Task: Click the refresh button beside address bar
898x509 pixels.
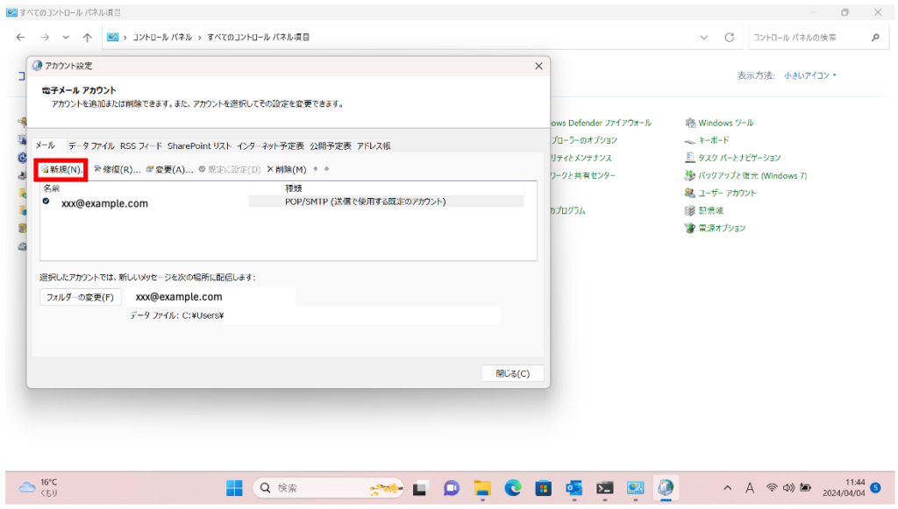Action: [x=729, y=38]
